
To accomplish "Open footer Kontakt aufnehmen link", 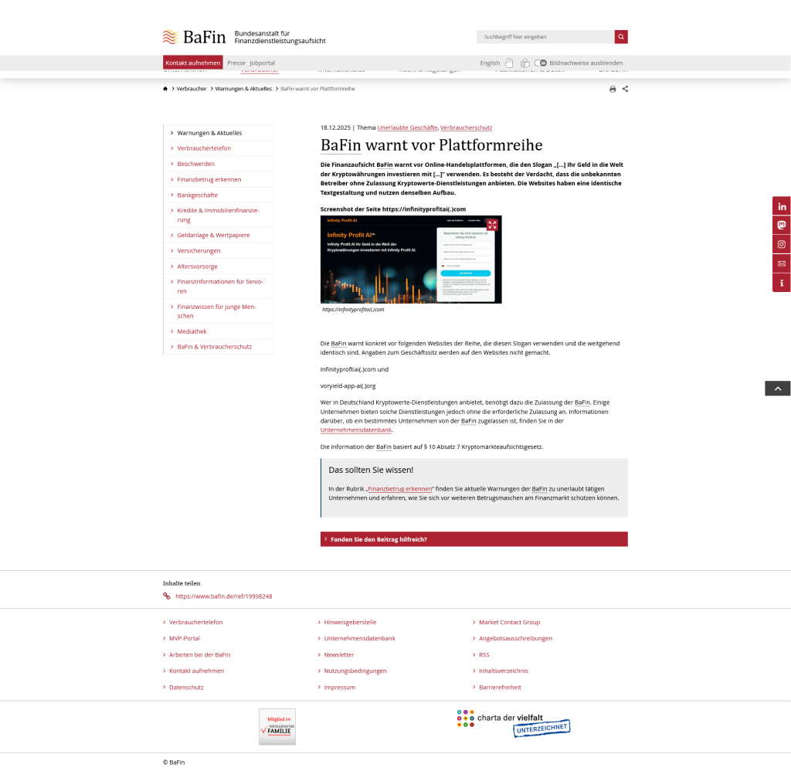I will click(196, 671).
